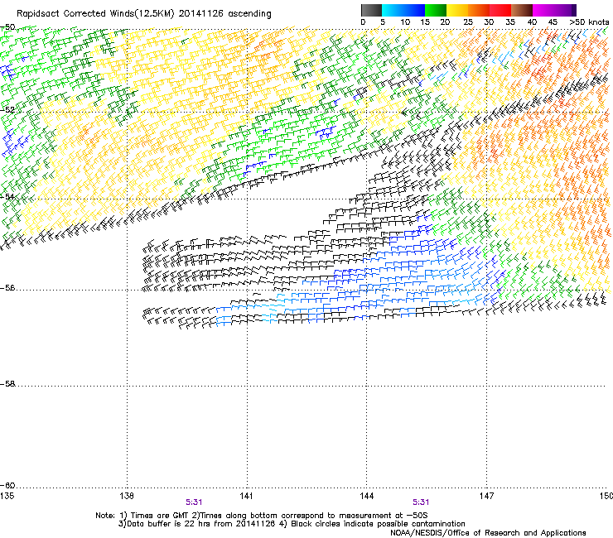Click the date text '20141126 ascending'

pyautogui.click(x=224, y=13)
